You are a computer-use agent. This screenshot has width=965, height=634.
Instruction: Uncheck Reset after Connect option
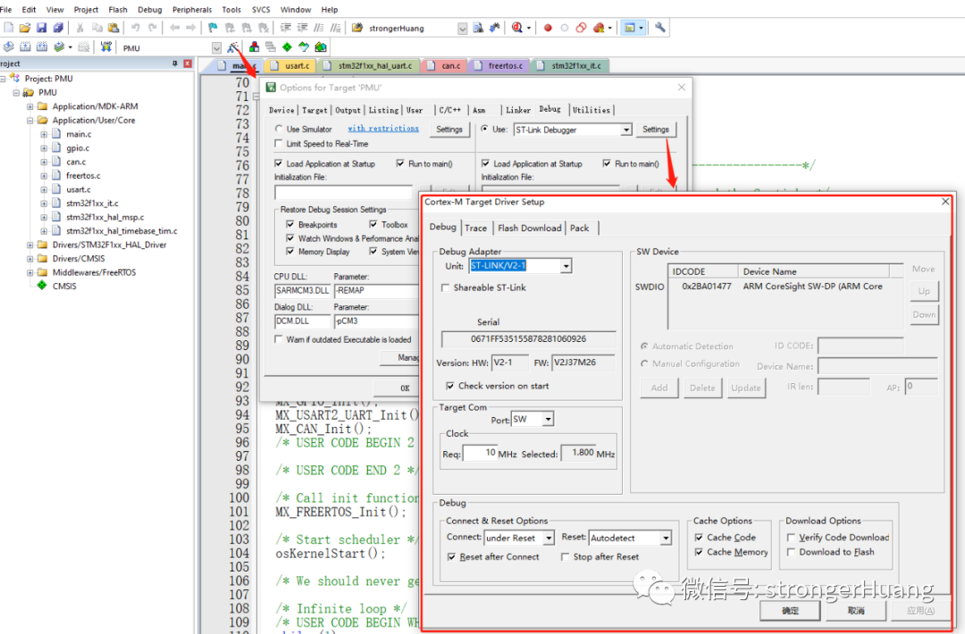click(452, 556)
